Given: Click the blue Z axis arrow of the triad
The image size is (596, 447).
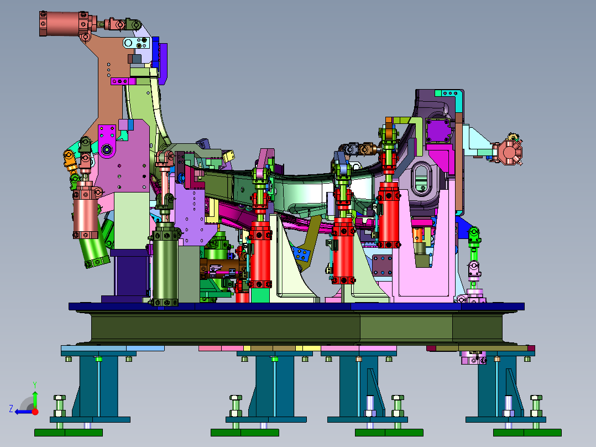Looking at the screenshot, I should tap(24, 412).
